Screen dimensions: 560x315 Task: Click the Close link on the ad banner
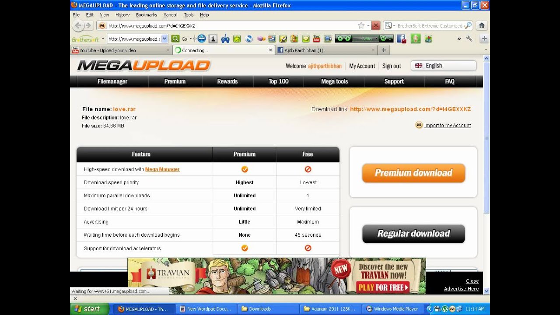tap(472, 281)
